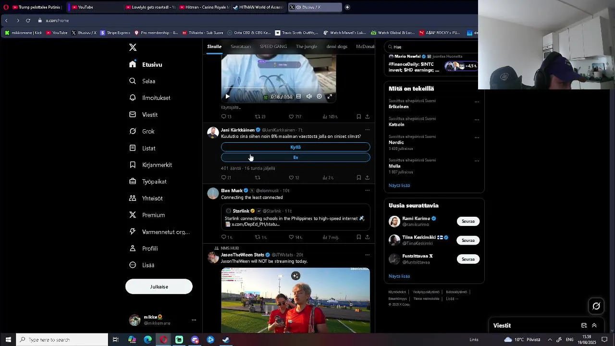This screenshot has height=346, width=615.
Task: Reply to the post with 13 replies
Action: click(226, 116)
